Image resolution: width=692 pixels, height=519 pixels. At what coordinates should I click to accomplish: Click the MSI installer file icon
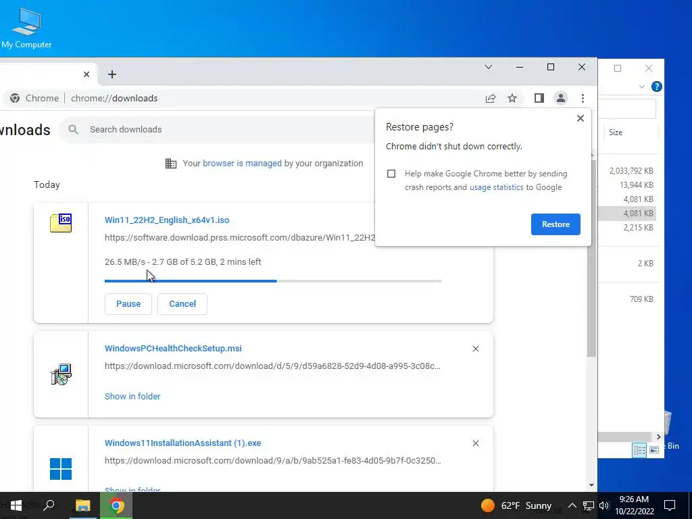(61, 374)
